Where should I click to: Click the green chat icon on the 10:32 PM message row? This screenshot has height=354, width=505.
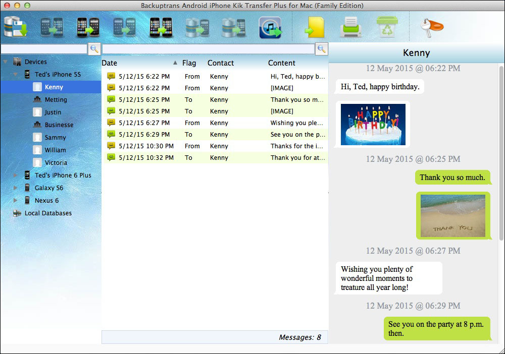(111, 157)
